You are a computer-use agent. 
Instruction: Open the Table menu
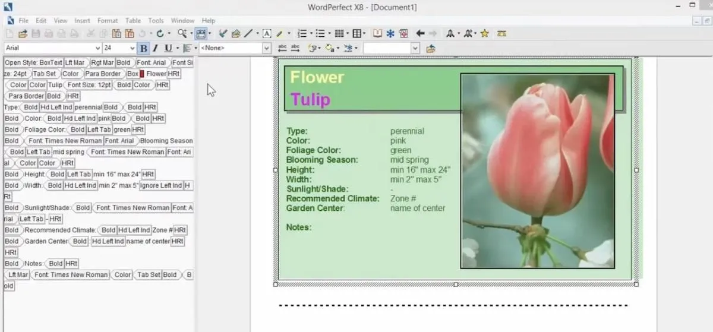(133, 21)
